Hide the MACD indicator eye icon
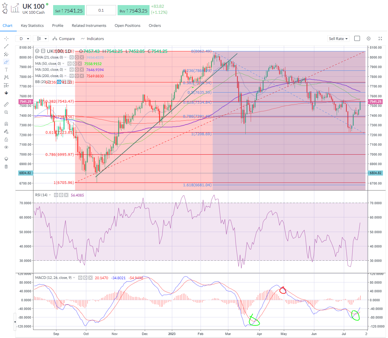This screenshot has height=338, width=388. tap(80, 278)
